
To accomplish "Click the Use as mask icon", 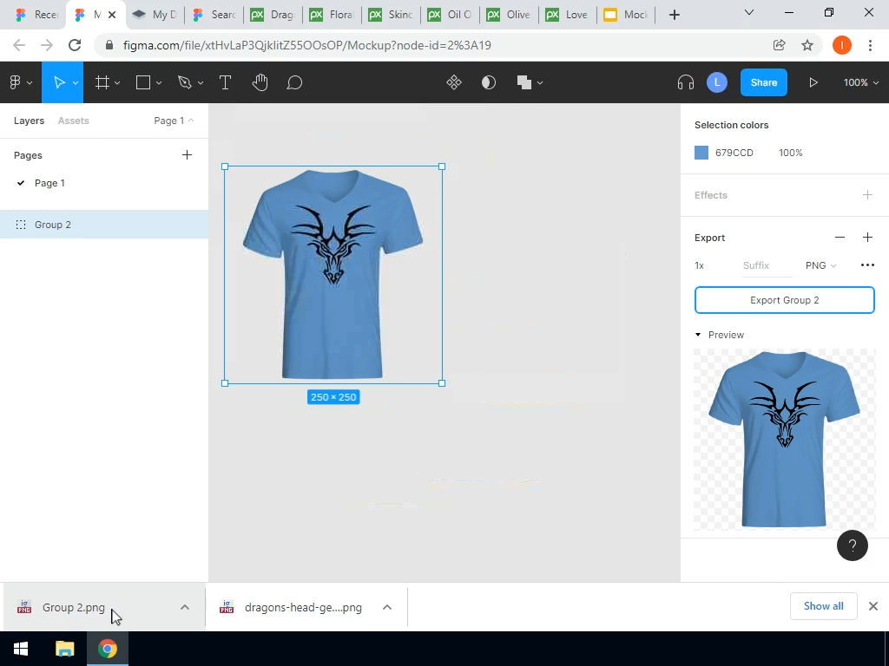I will pos(488,82).
